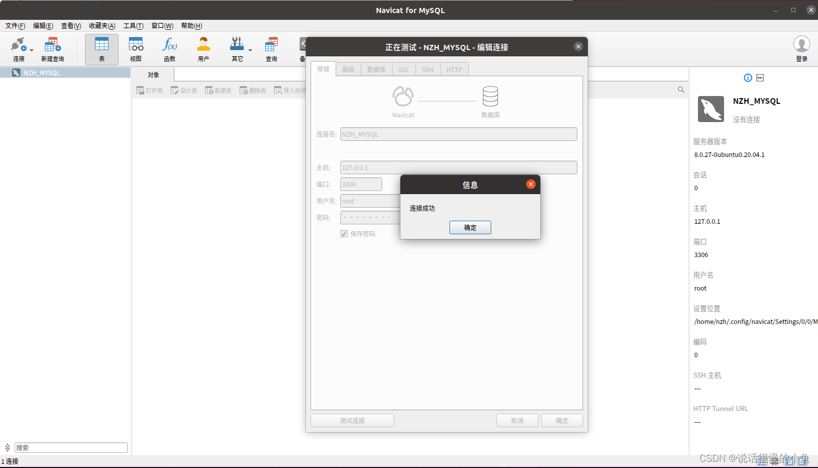Open the View (视图) toolbar icon
This screenshot has height=468, width=818.
136,45
